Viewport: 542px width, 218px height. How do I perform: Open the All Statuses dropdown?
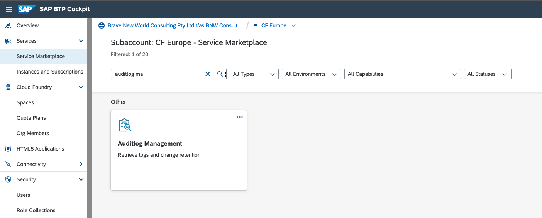(487, 74)
